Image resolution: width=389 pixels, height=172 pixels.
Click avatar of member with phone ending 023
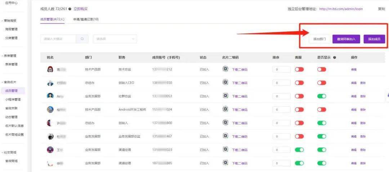tap(50, 150)
